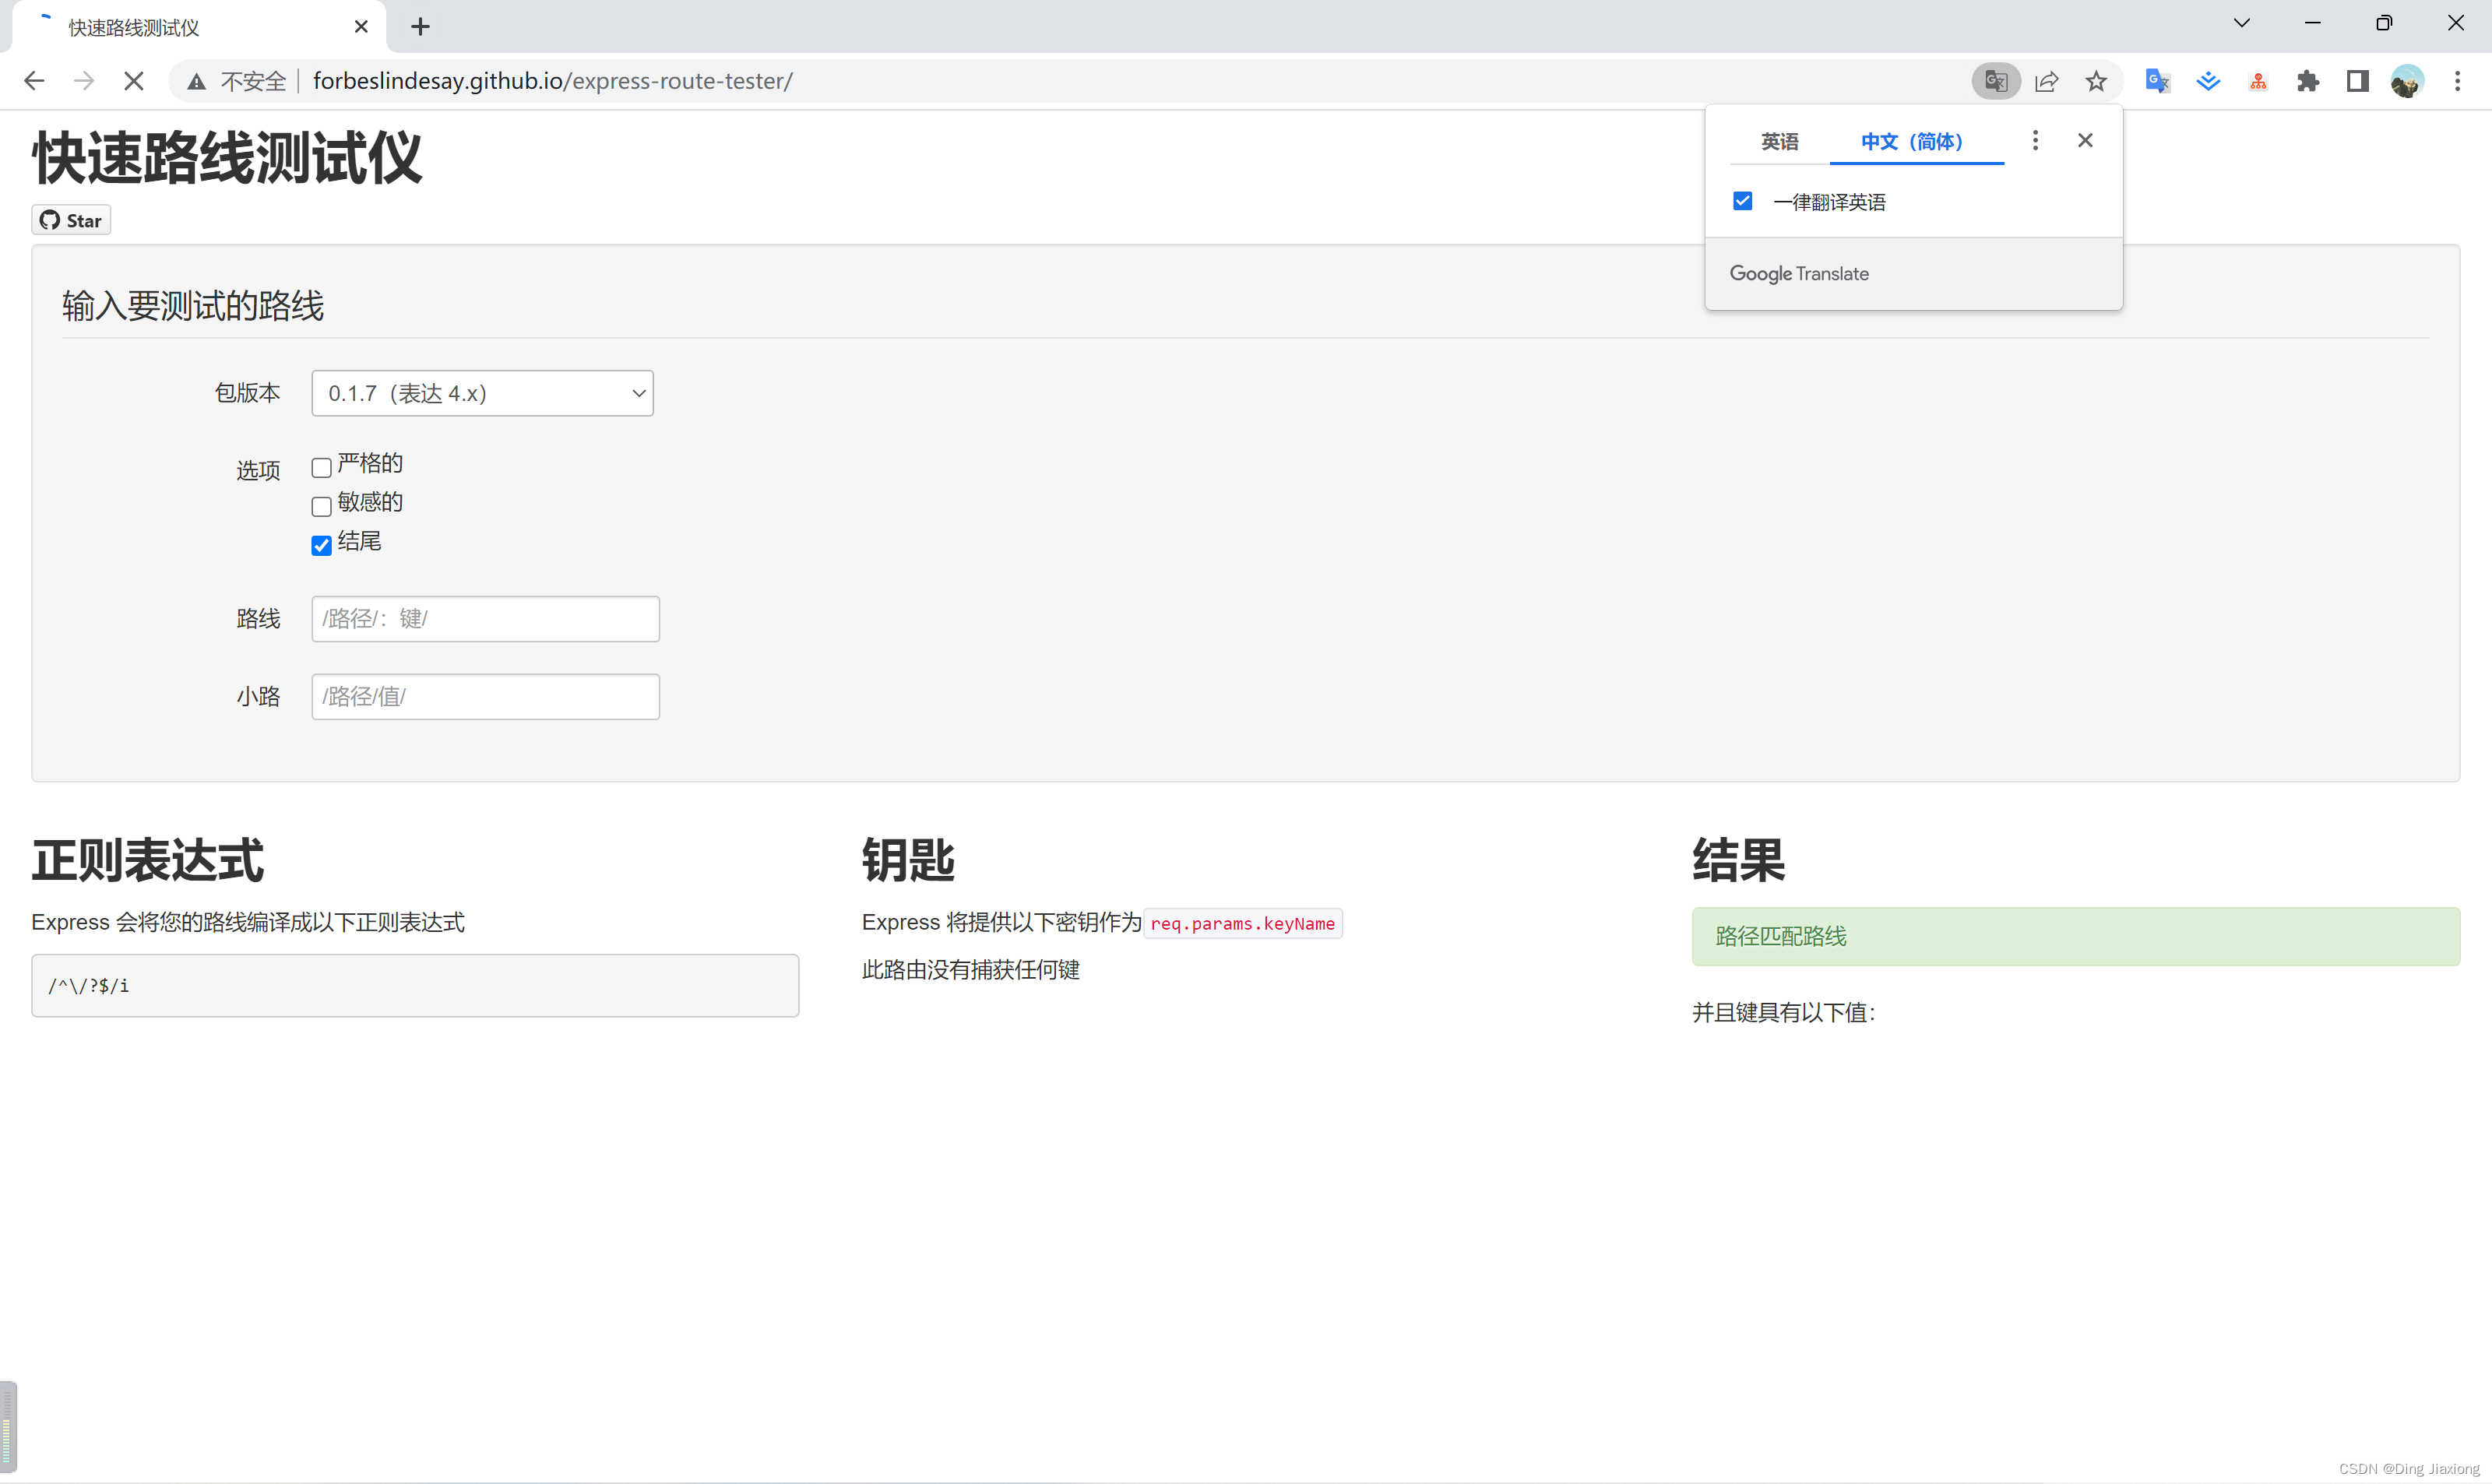
Task: Click the share page icon
Action: [x=2047, y=81]
